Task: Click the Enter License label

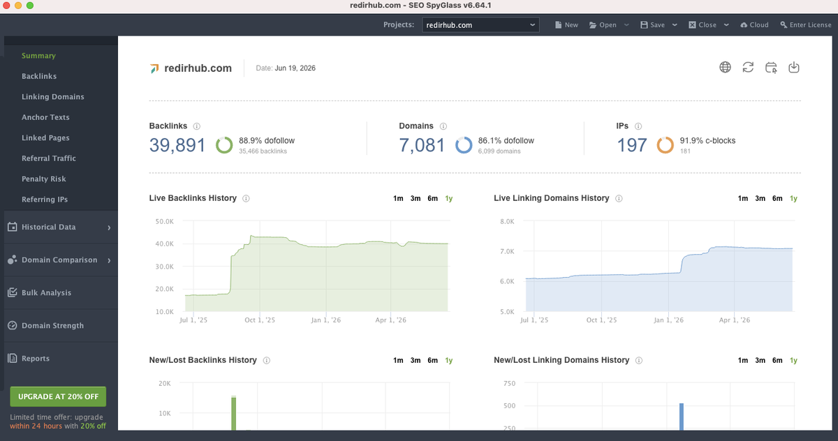Action: click(x=811, y=24)
